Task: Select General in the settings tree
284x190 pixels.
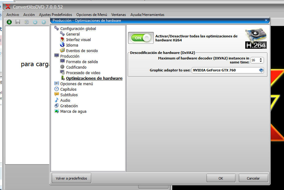Action: (73, 34)
